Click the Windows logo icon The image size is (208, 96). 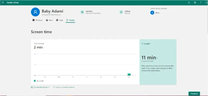tap(34, 20)
